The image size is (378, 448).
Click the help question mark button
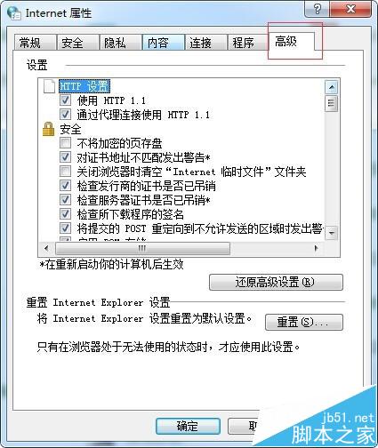point(317,9)
